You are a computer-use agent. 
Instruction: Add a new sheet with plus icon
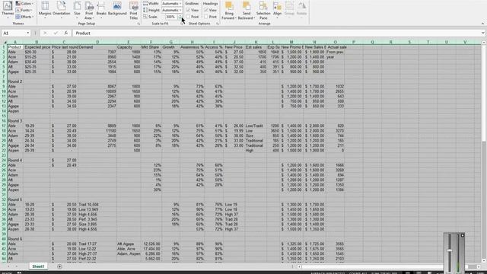point(59,266)
